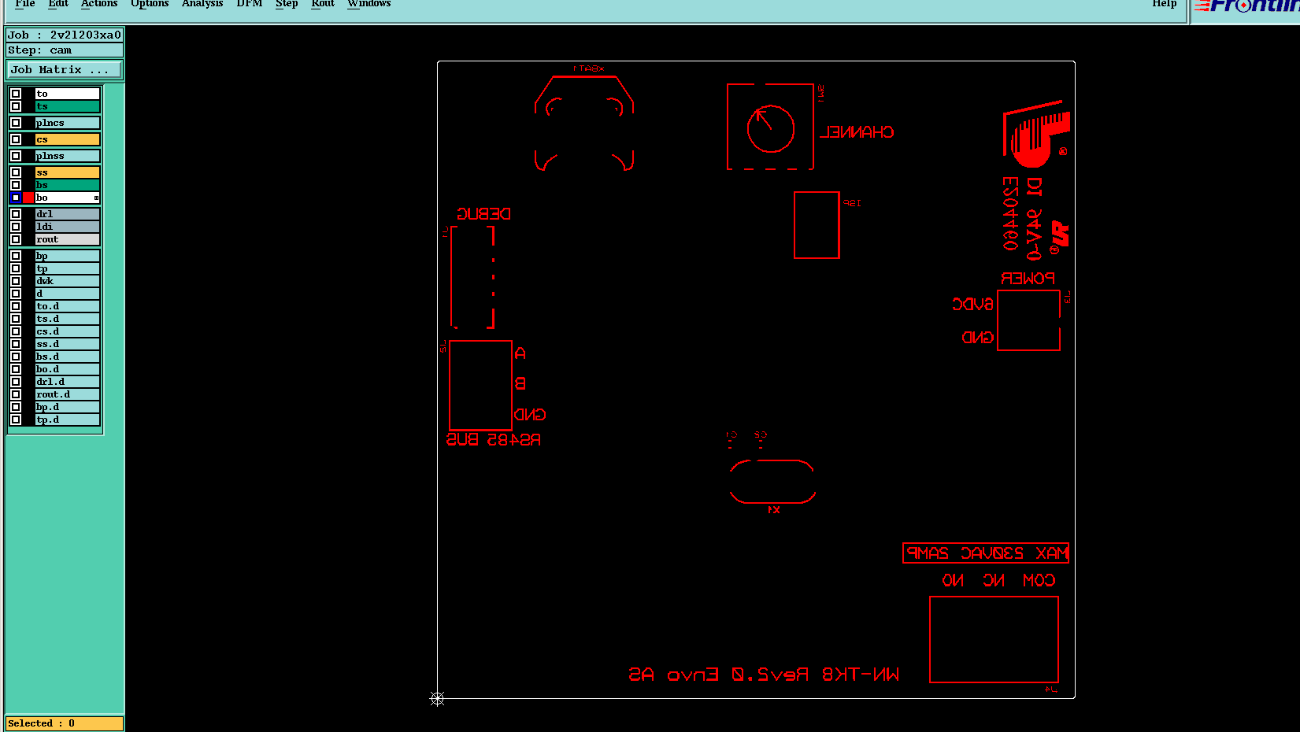Select the 'ldi' layer name
Image resolution: width=1300 pixels, height=732 pixels.
coord(68,227)
